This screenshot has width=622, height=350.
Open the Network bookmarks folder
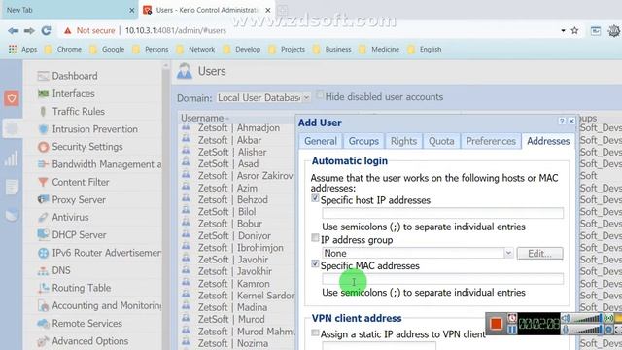point(196,50)
